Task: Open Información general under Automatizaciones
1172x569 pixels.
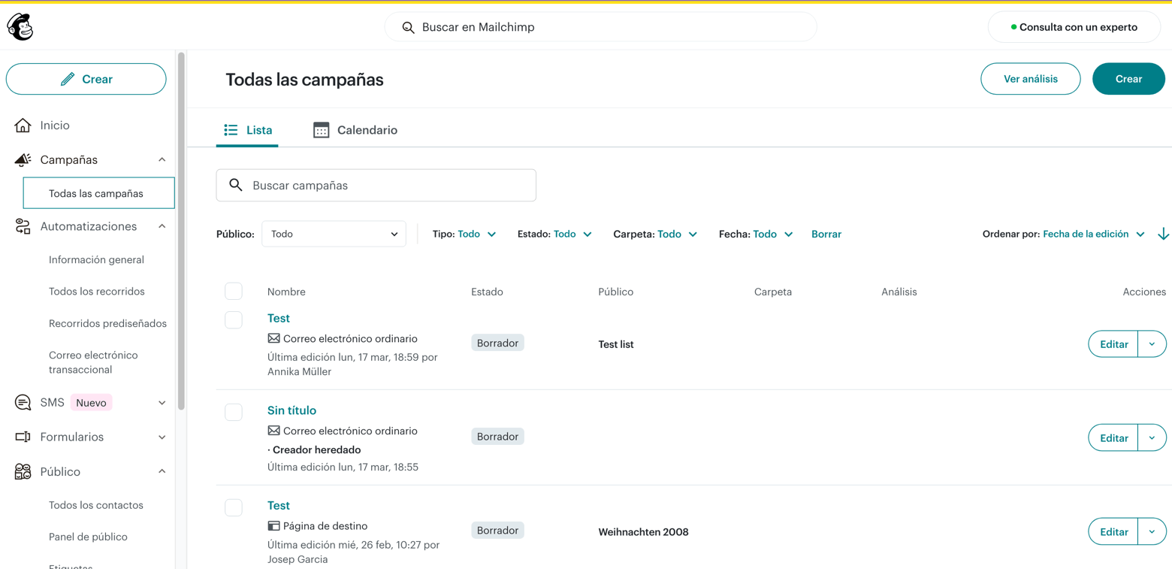Action: (x=96, y=259)
